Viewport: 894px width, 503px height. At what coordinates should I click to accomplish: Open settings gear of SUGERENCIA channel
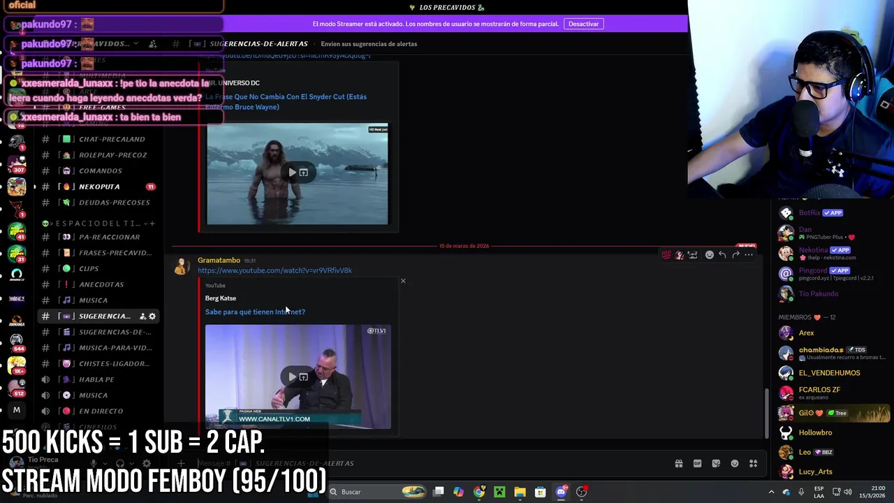pyautogui.click(x=152, y=316)
